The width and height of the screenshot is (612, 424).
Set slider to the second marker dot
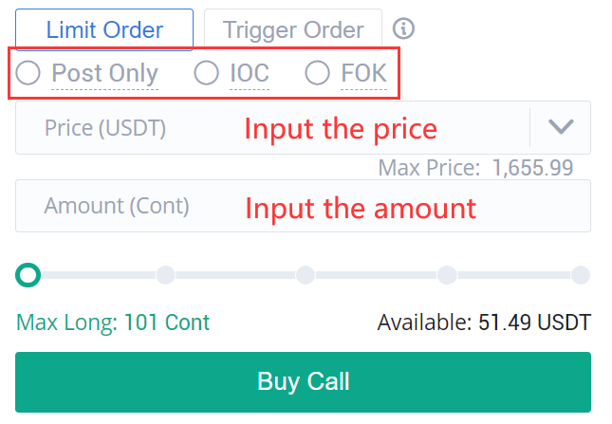(x=165, y=275)
